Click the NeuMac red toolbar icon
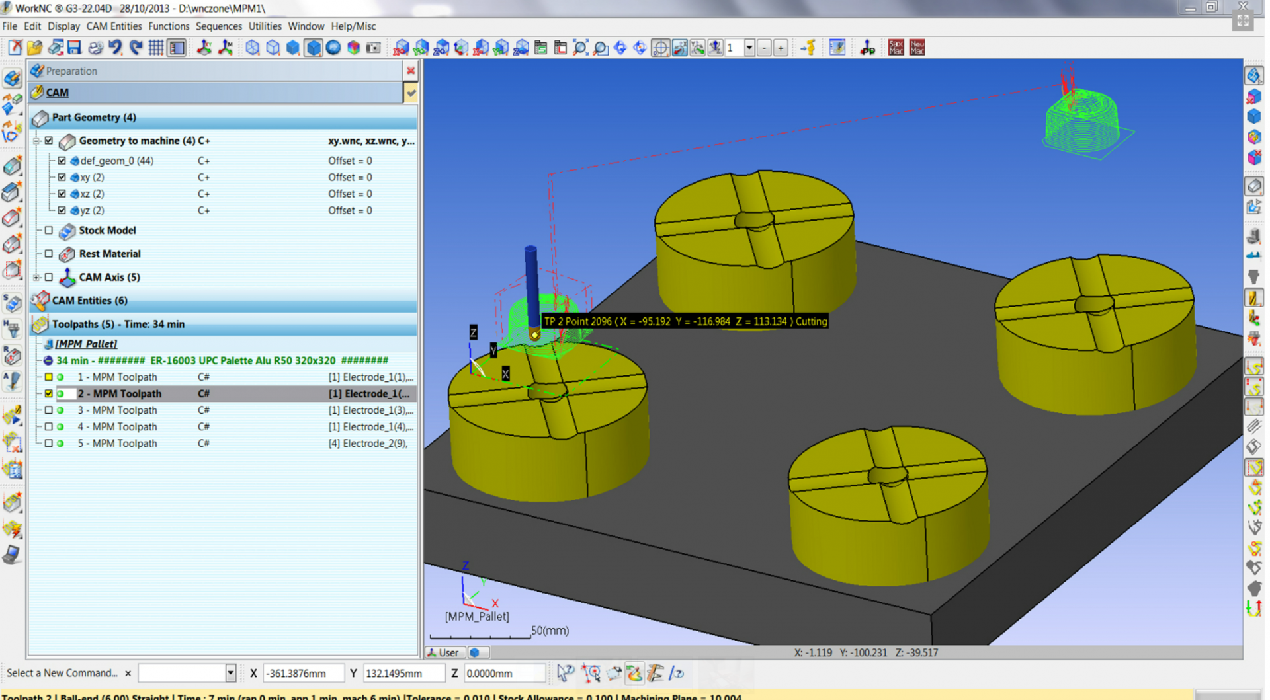This screenshot has height=700, width=1270. click(x=917, y=48)
